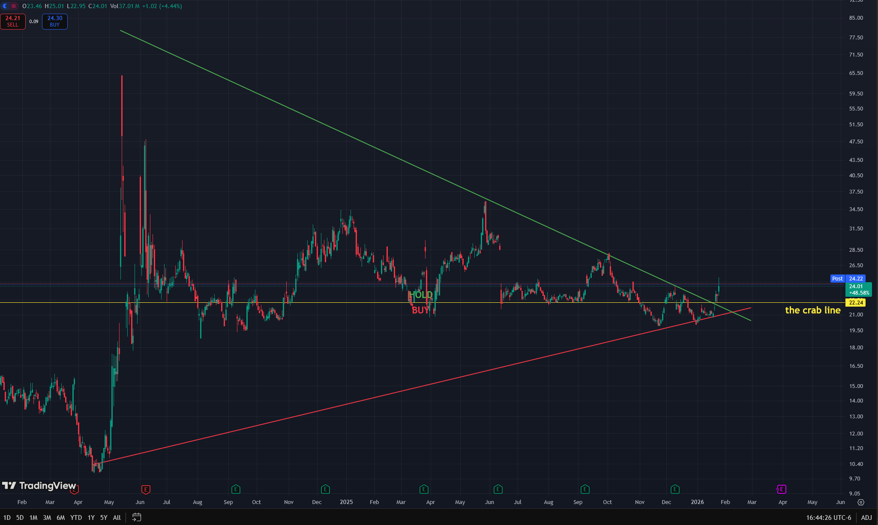
Task: Select the YTD time range
Action: pyautogui.click(x=76, y=518)
